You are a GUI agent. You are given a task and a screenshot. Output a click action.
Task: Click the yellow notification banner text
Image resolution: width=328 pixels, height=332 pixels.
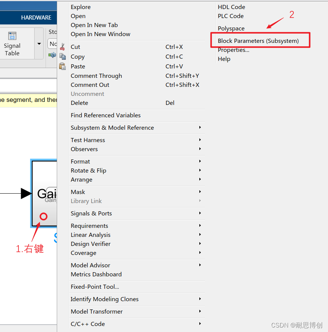coord(28,100)
